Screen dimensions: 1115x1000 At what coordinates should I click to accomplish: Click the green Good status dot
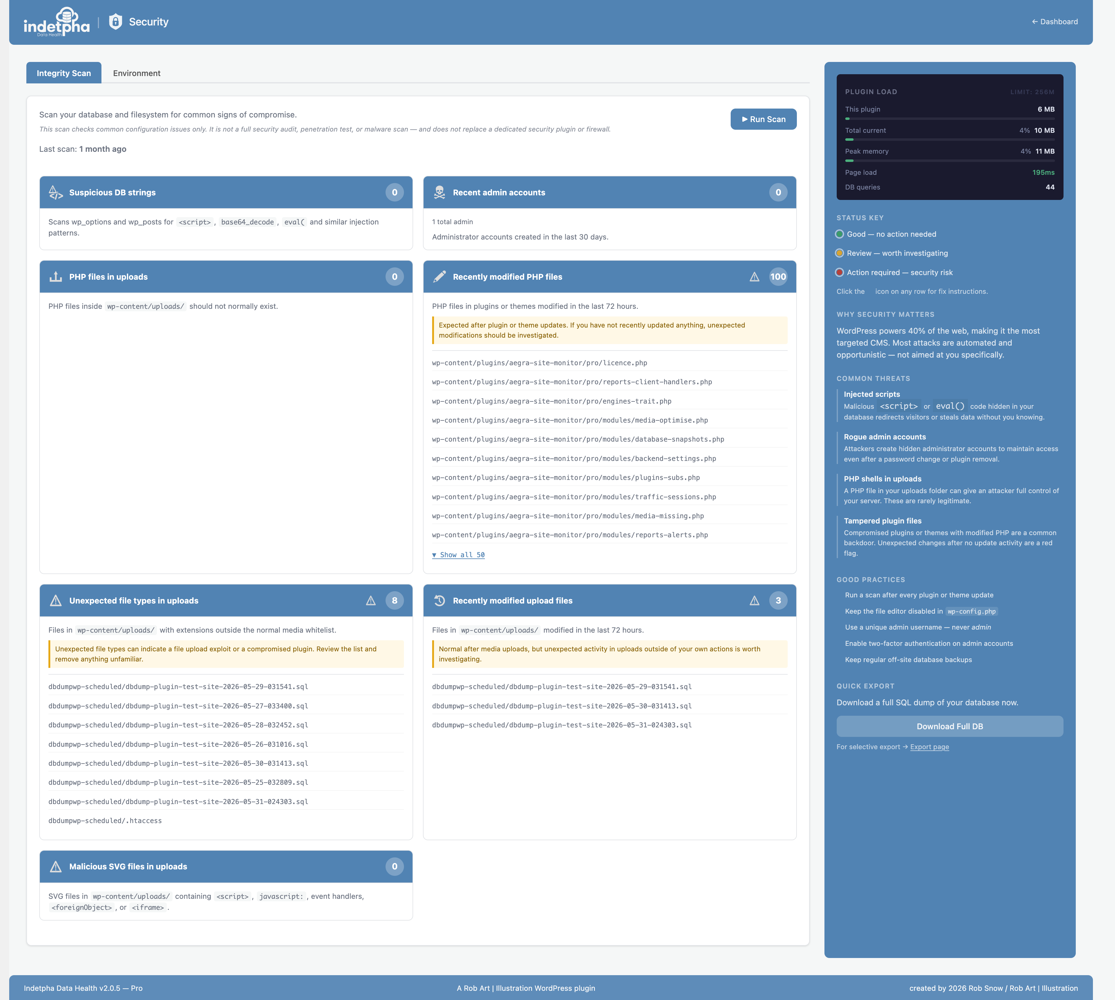tap(839, 234)
